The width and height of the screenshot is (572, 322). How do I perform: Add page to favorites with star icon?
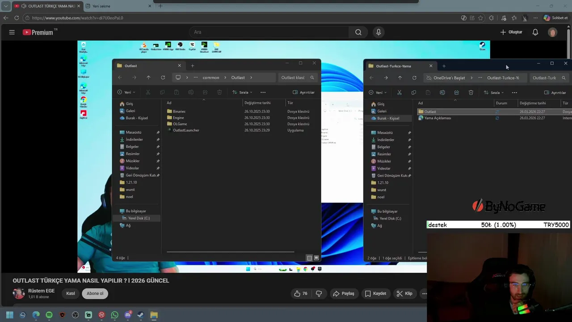pyautogui.click(x=480, y=18)
